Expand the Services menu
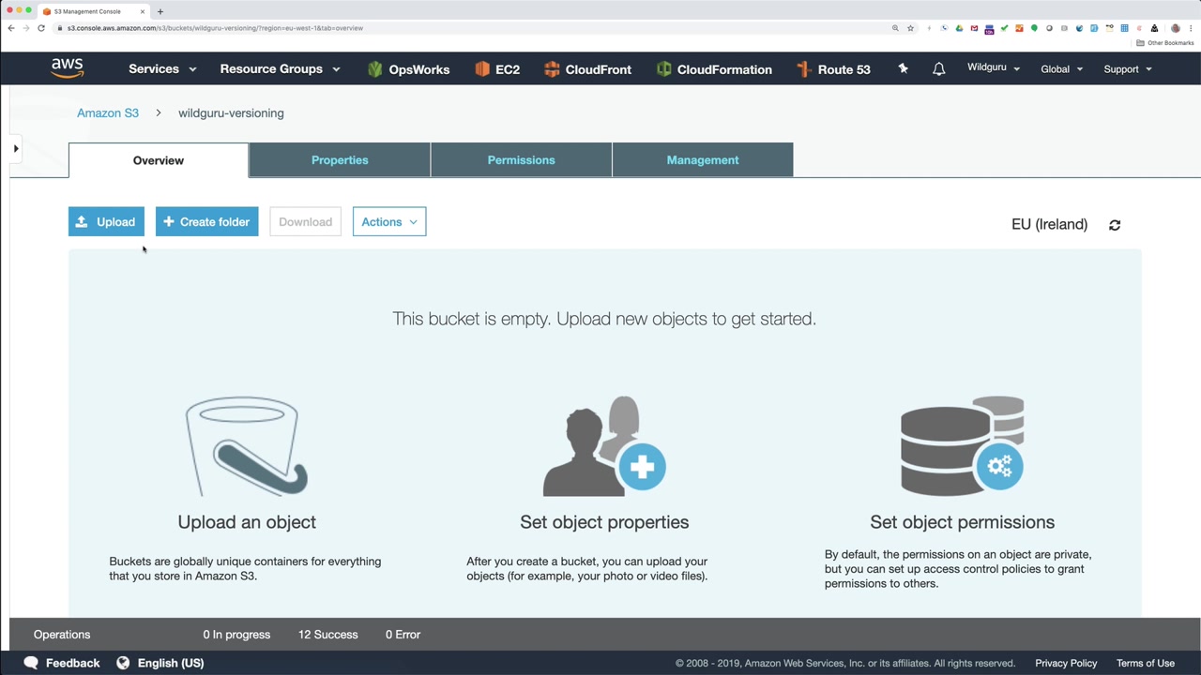Viewport: 1201px width, 675px height. click(162, 68)
